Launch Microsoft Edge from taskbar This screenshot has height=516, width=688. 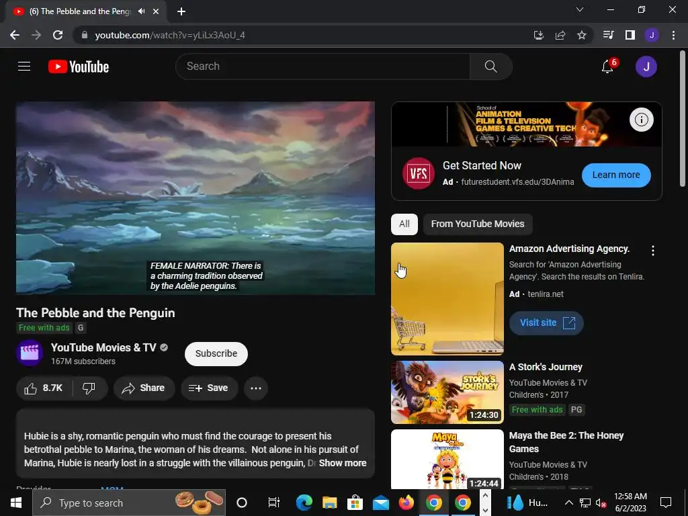[x=304, y=503]
